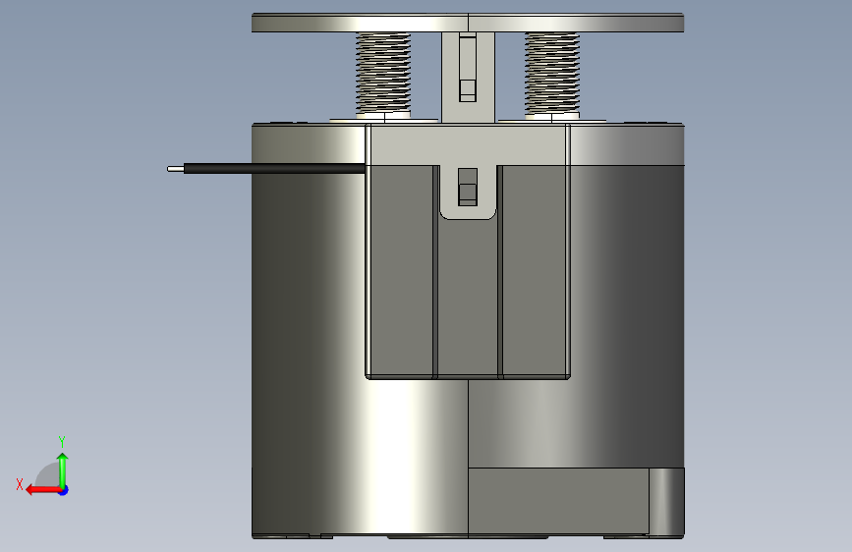Select the left threaded rod under the plate
Screen dimensions: 852x552
click(383, 74)
